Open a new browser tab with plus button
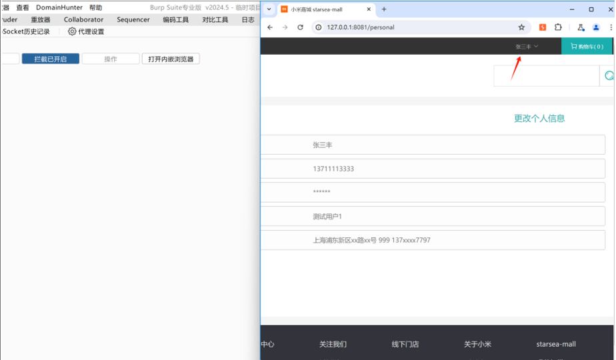The height and width of the screenshot is (360, 616). (x=384, y=9)
